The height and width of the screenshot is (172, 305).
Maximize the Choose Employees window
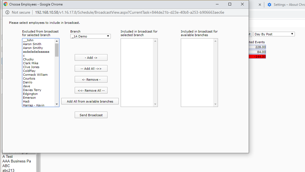[230, 4]
